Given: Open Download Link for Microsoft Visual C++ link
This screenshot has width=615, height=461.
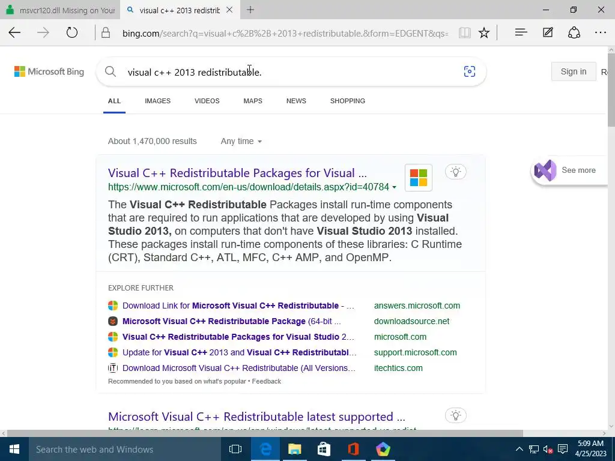Looking at the screenshot, I should click(238, 306).
